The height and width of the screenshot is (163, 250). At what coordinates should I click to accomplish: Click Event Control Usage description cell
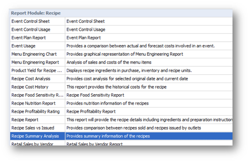[149, 30]
